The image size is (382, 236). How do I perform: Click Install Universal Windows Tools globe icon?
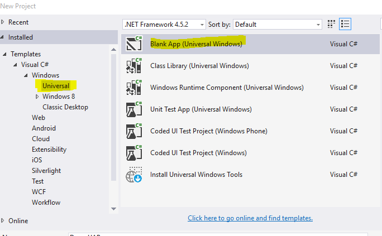click(134, 175)
